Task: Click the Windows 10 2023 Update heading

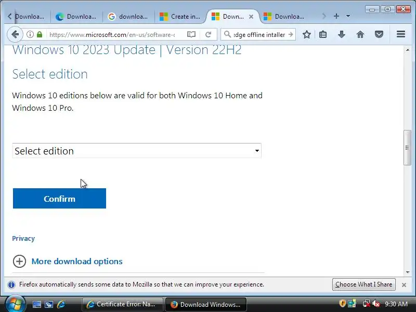Action: pyautogui.click(x=127, y=50)
